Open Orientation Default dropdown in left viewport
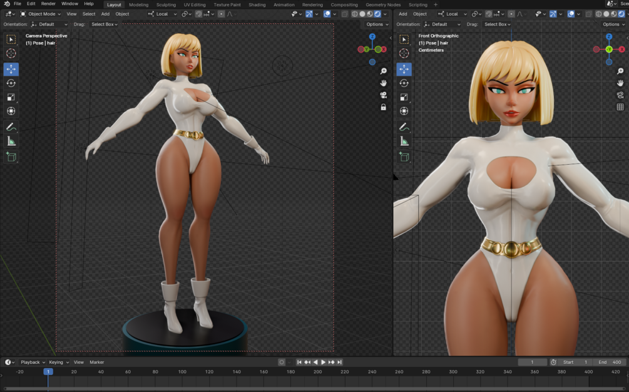The height and width of the screenshot is (392, 629). tap(49, 24)
